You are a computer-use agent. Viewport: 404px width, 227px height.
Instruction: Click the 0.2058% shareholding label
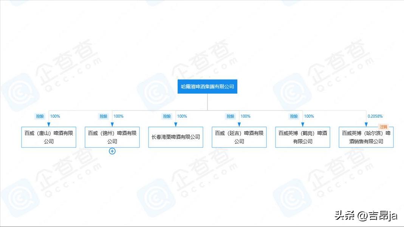376,116
